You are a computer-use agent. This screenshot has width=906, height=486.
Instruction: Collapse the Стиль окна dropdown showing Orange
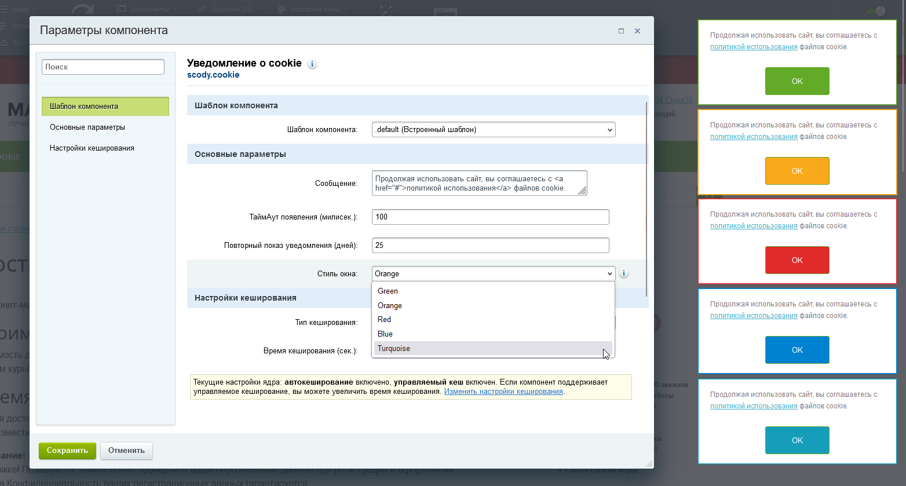pos(494,273)
